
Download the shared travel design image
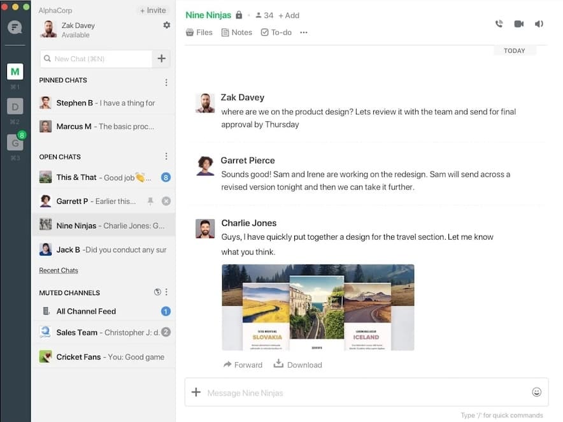click(x=297, y=365)
